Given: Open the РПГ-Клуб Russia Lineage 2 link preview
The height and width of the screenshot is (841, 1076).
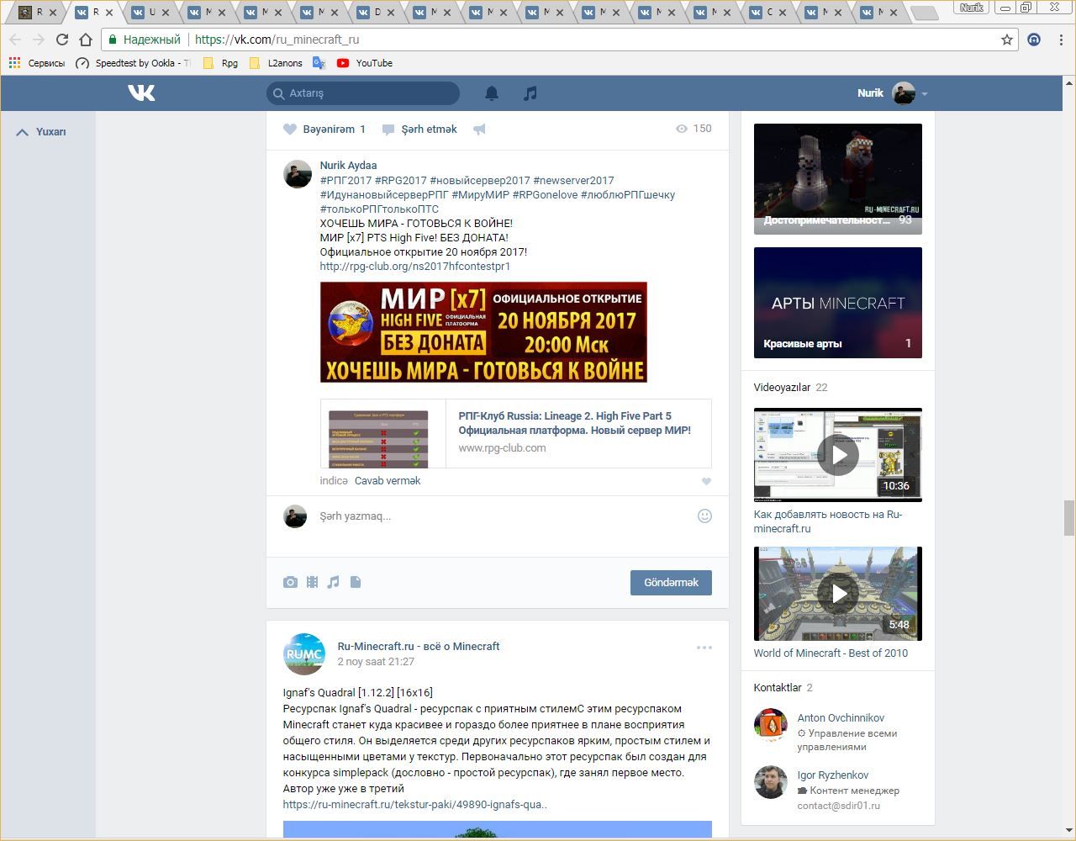Looking at the screenshot, I should (516, 433).
